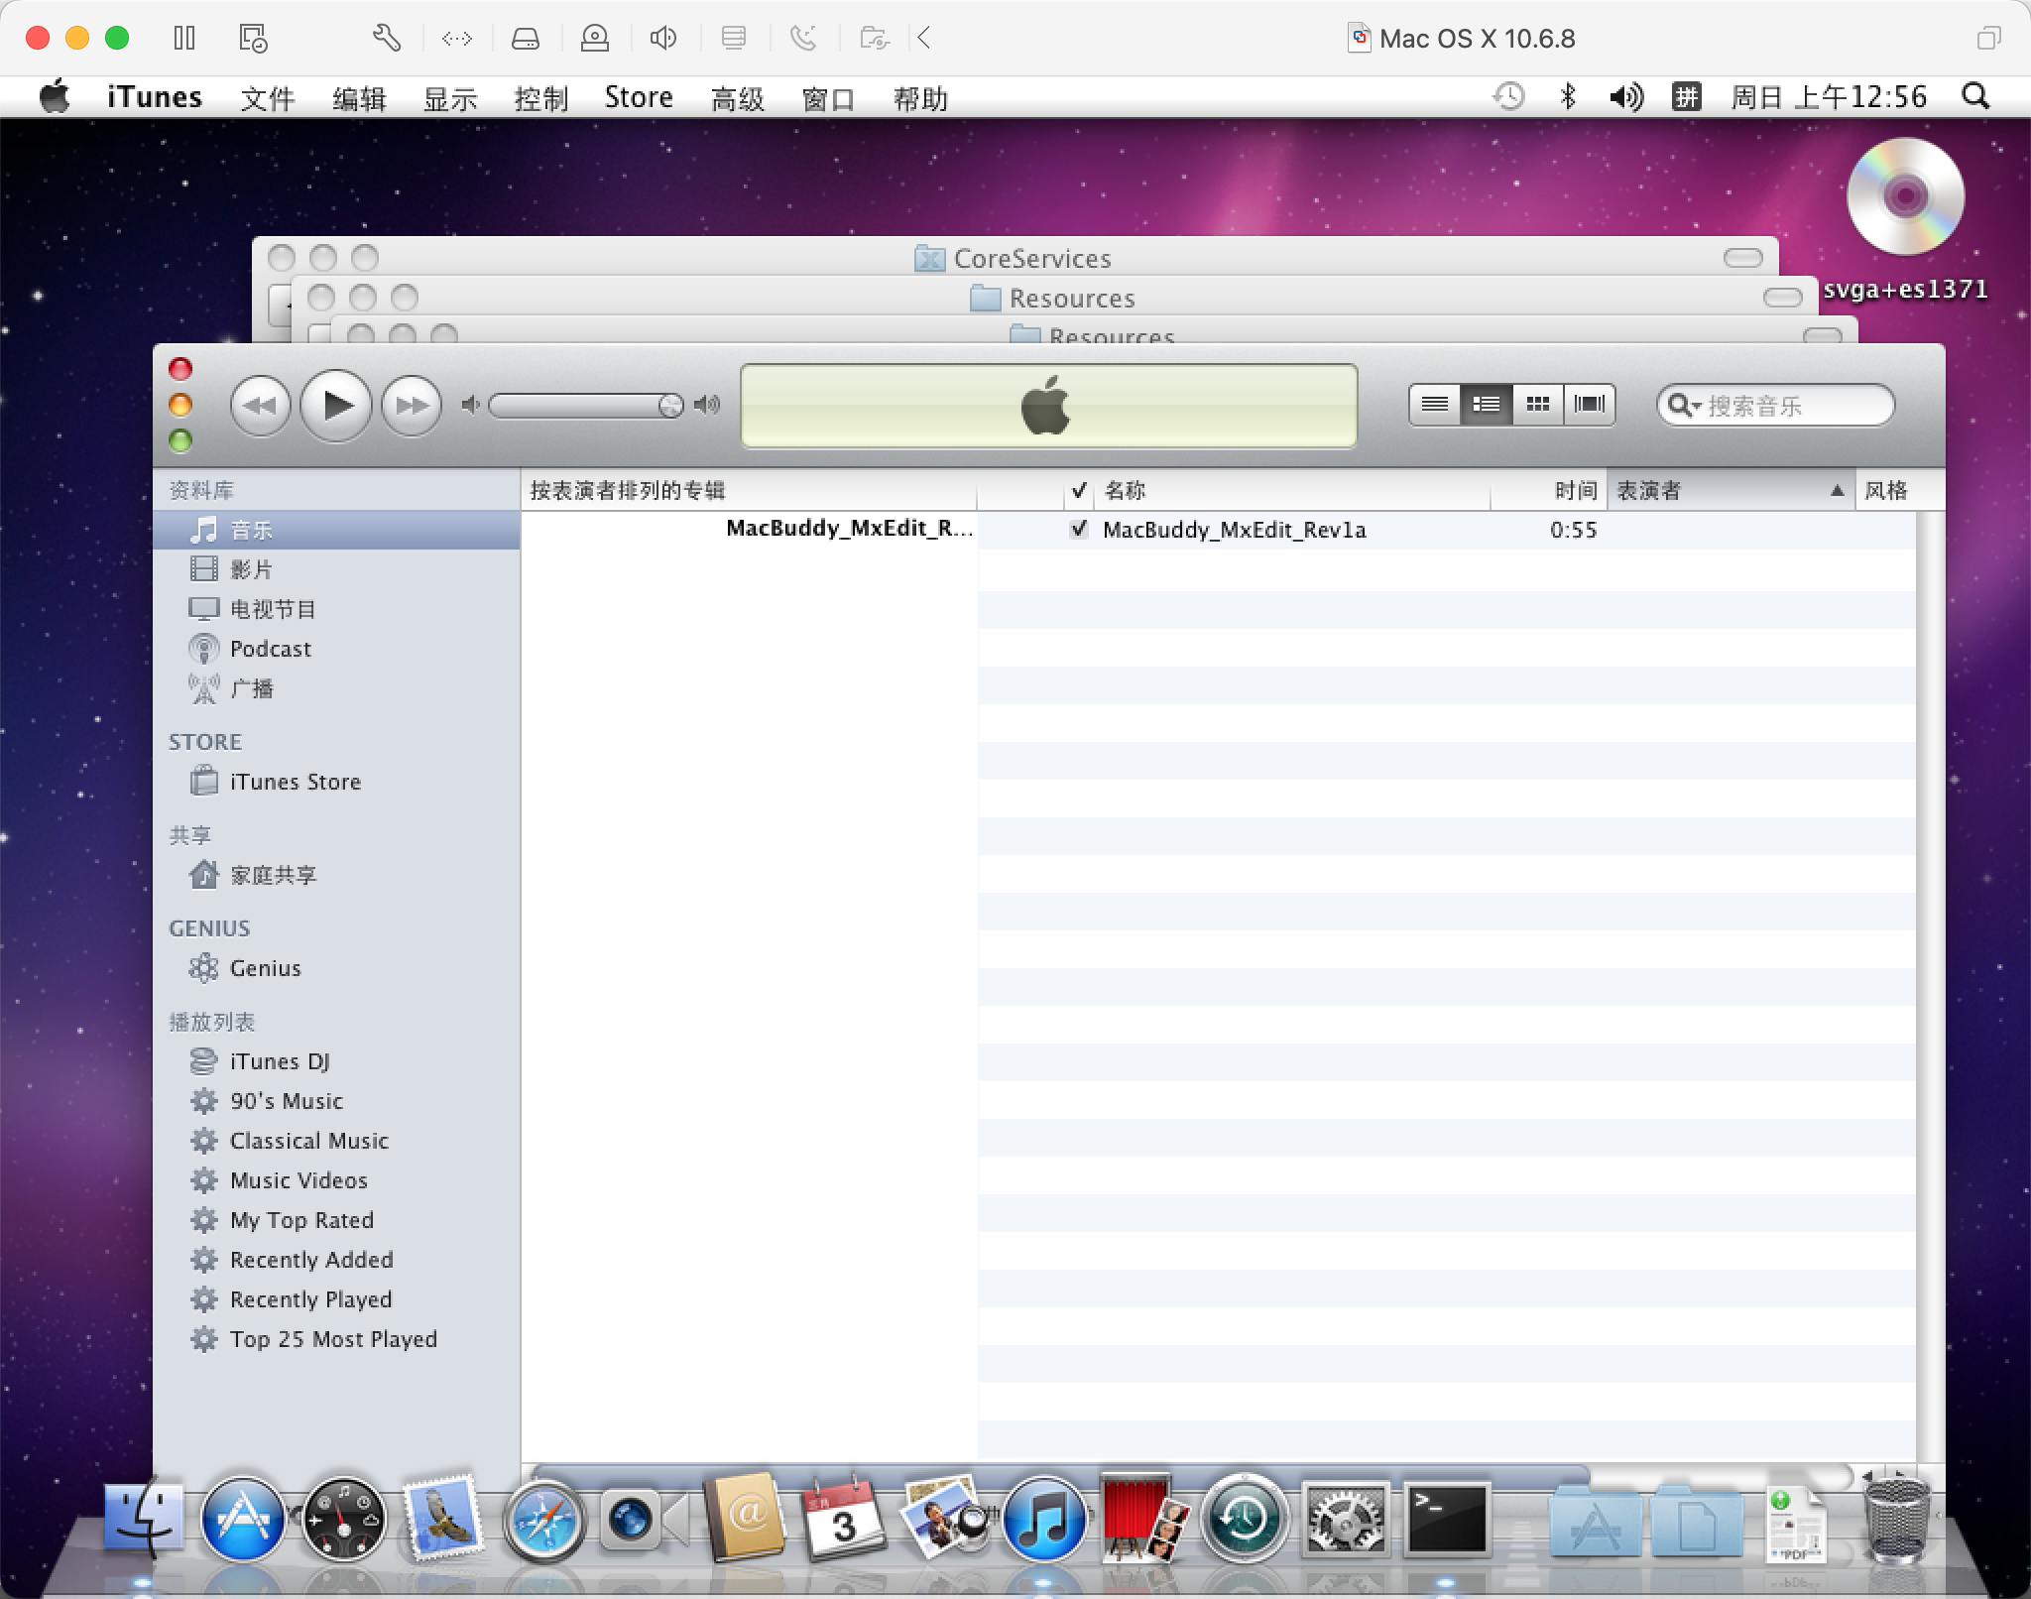
Task: Open the Store menu
Action: click(x=638, y=97)
